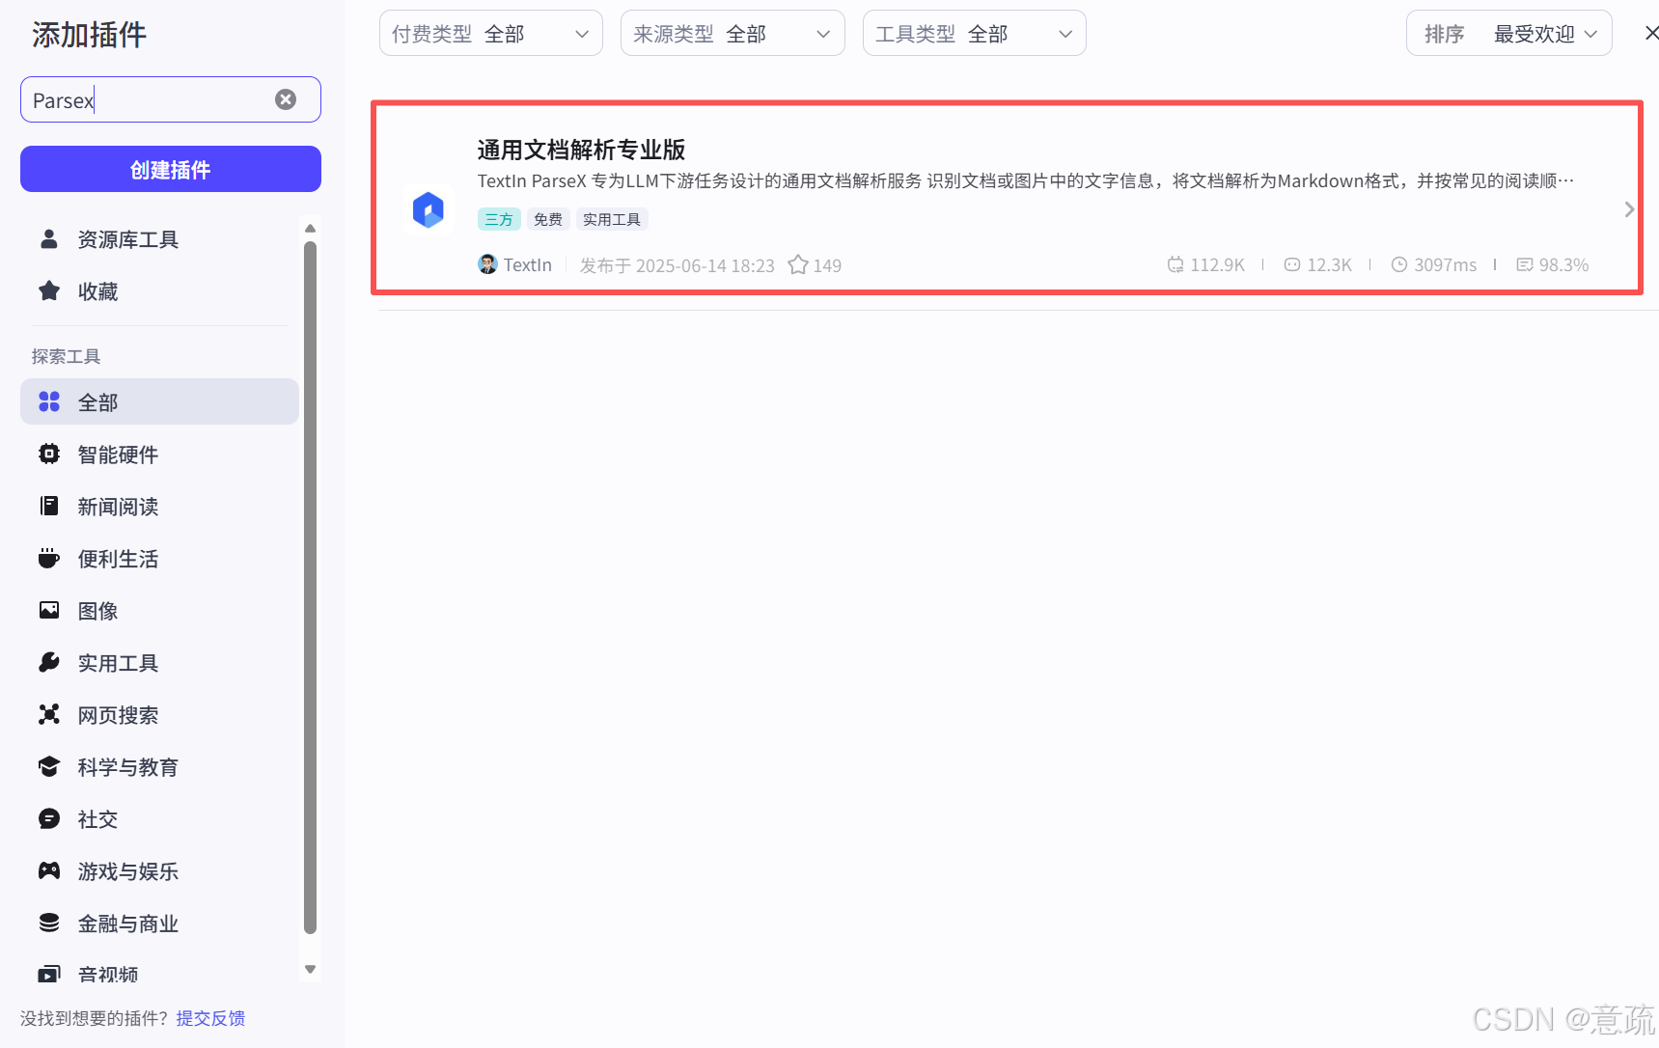
Task: Click the 资源库工具 person icon
Action: pos(49,238)
